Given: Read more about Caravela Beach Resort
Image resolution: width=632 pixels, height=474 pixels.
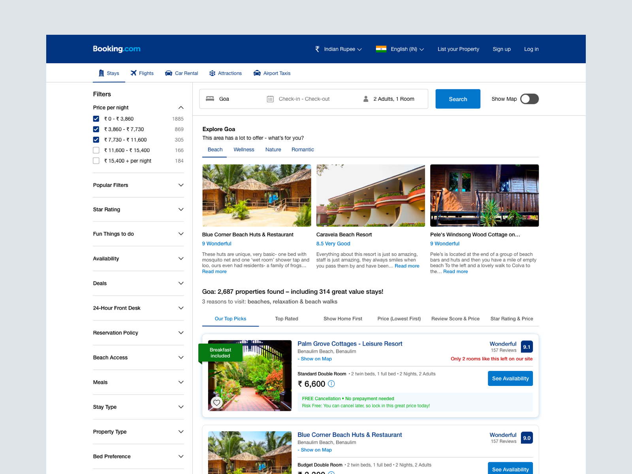Looking at the screenshot, I should coord(407,266).
